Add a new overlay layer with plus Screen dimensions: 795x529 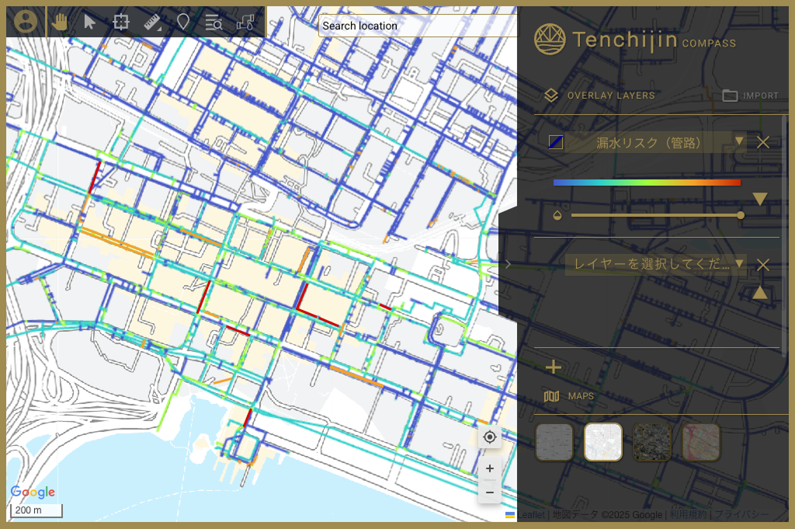(554, 367)
